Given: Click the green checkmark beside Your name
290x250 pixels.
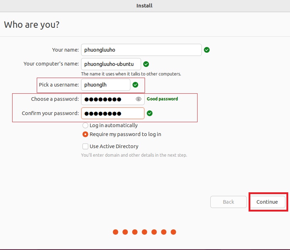Looking at the screenshot, I should [x=207, y=50].
